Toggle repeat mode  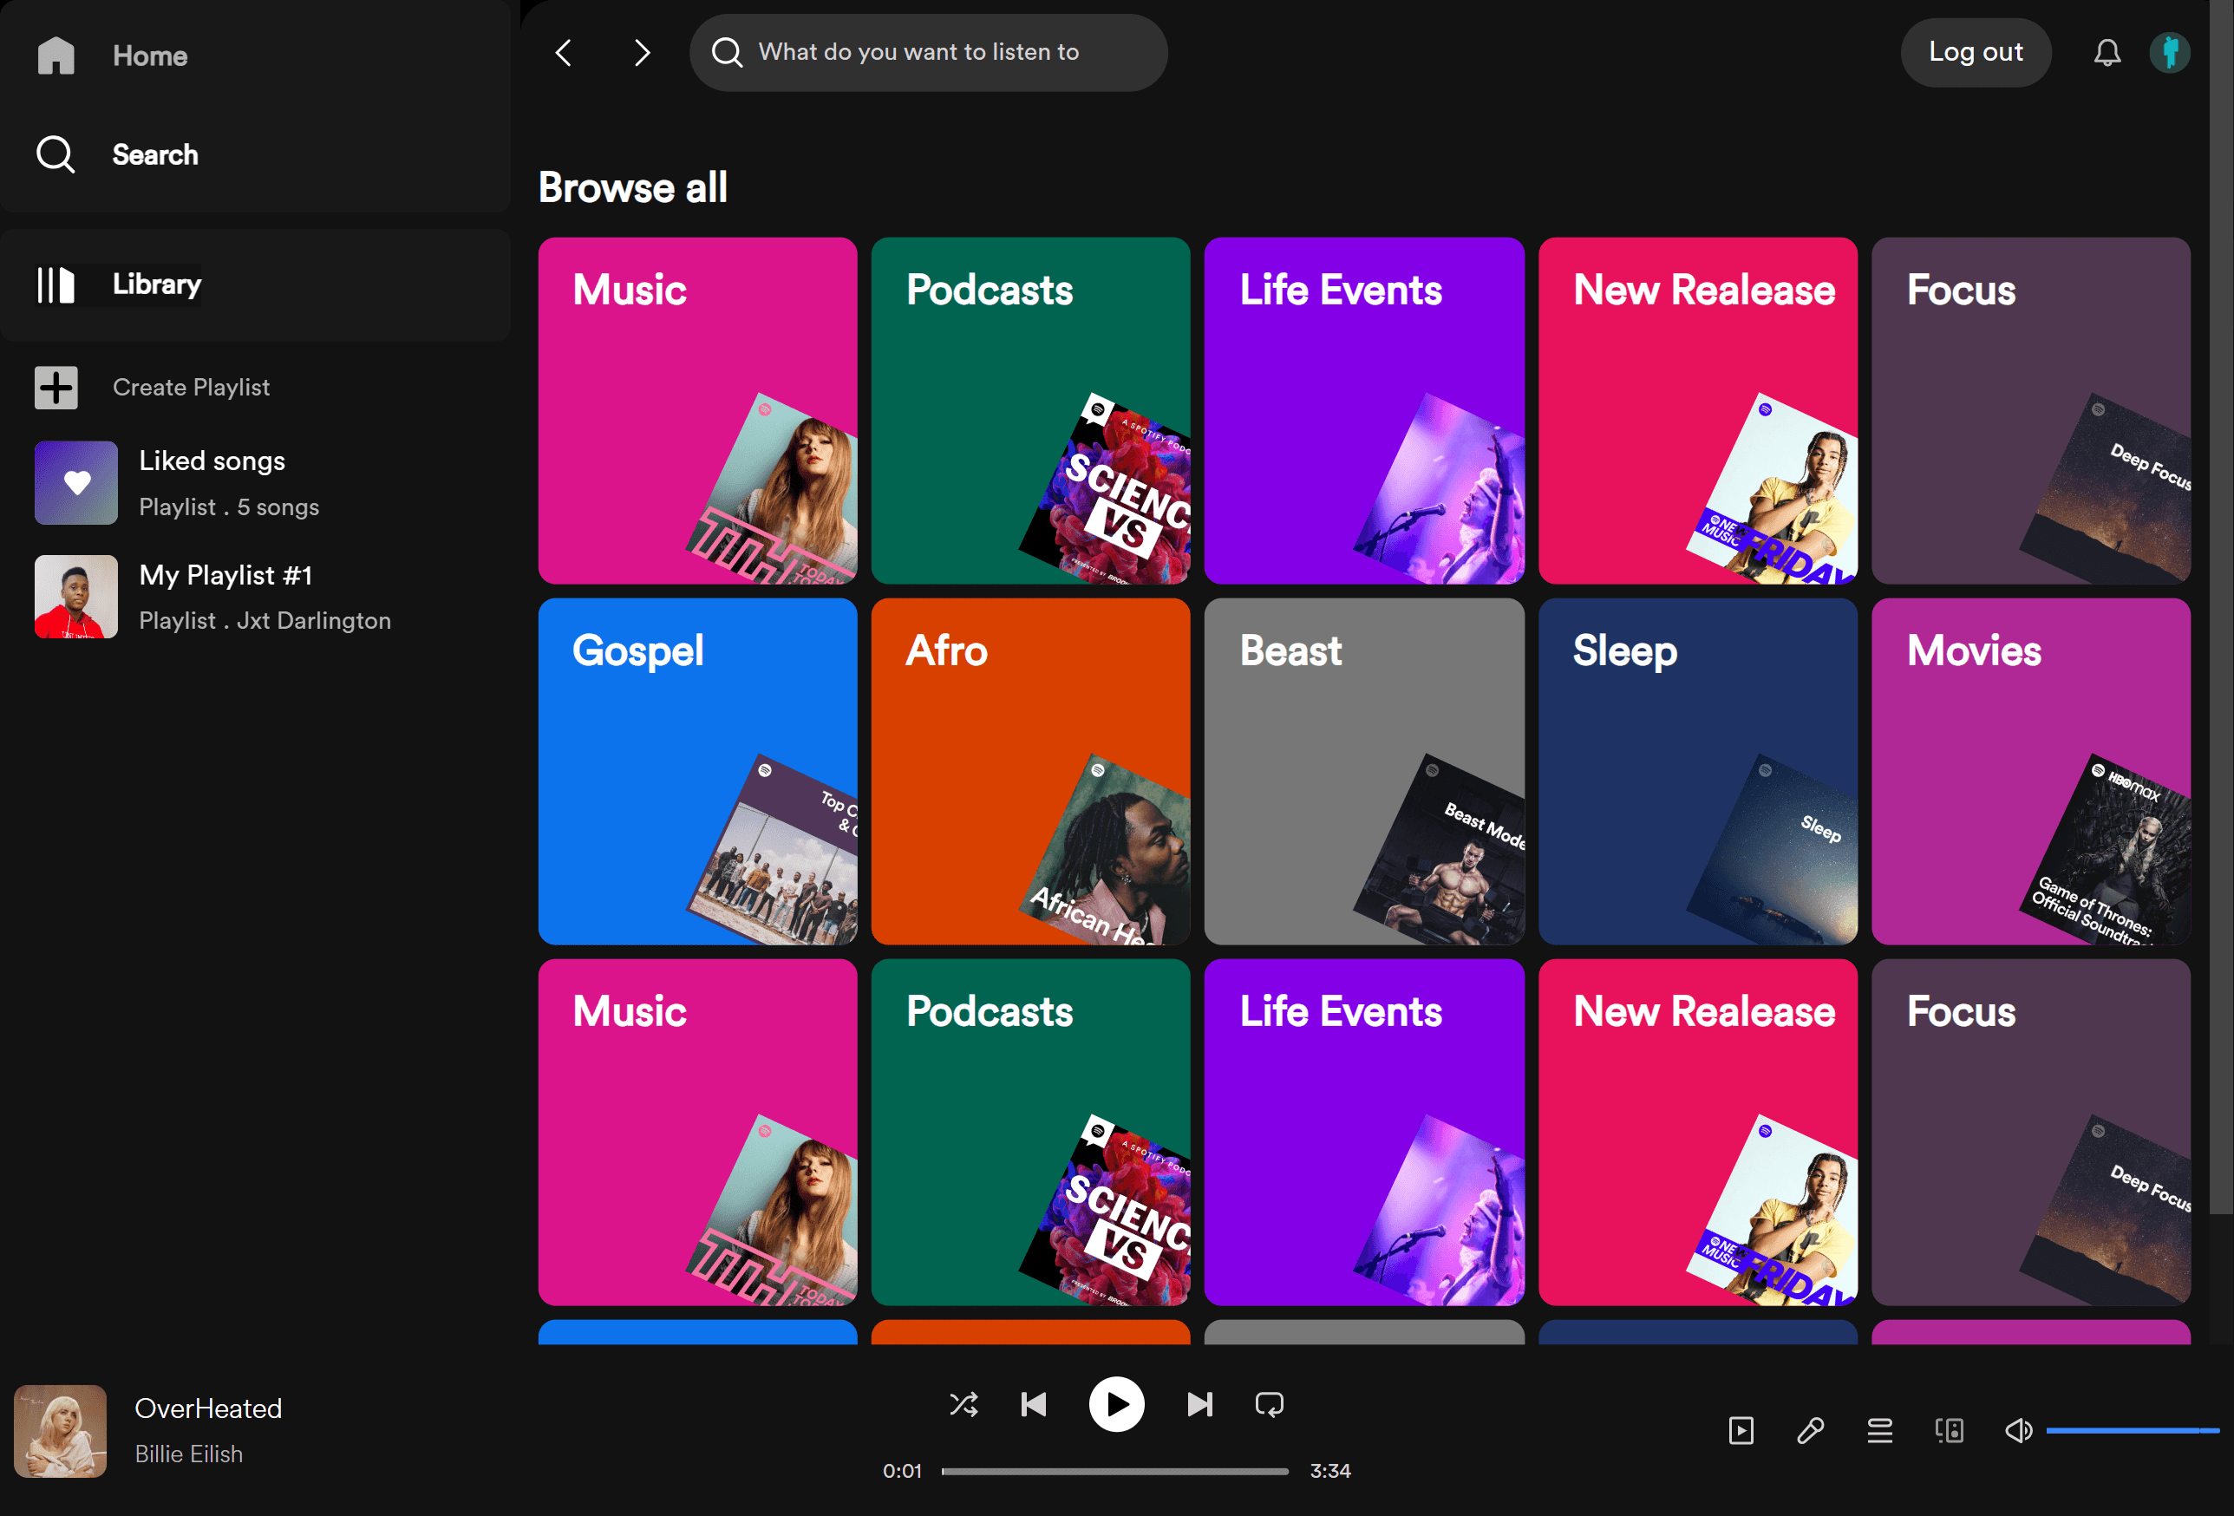(x=1269, y=1404)
